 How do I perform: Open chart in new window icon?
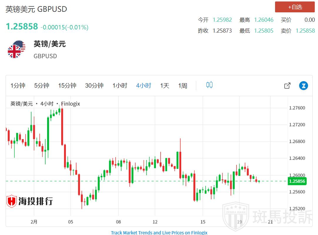pyautogui.click(x=287, y=86)
